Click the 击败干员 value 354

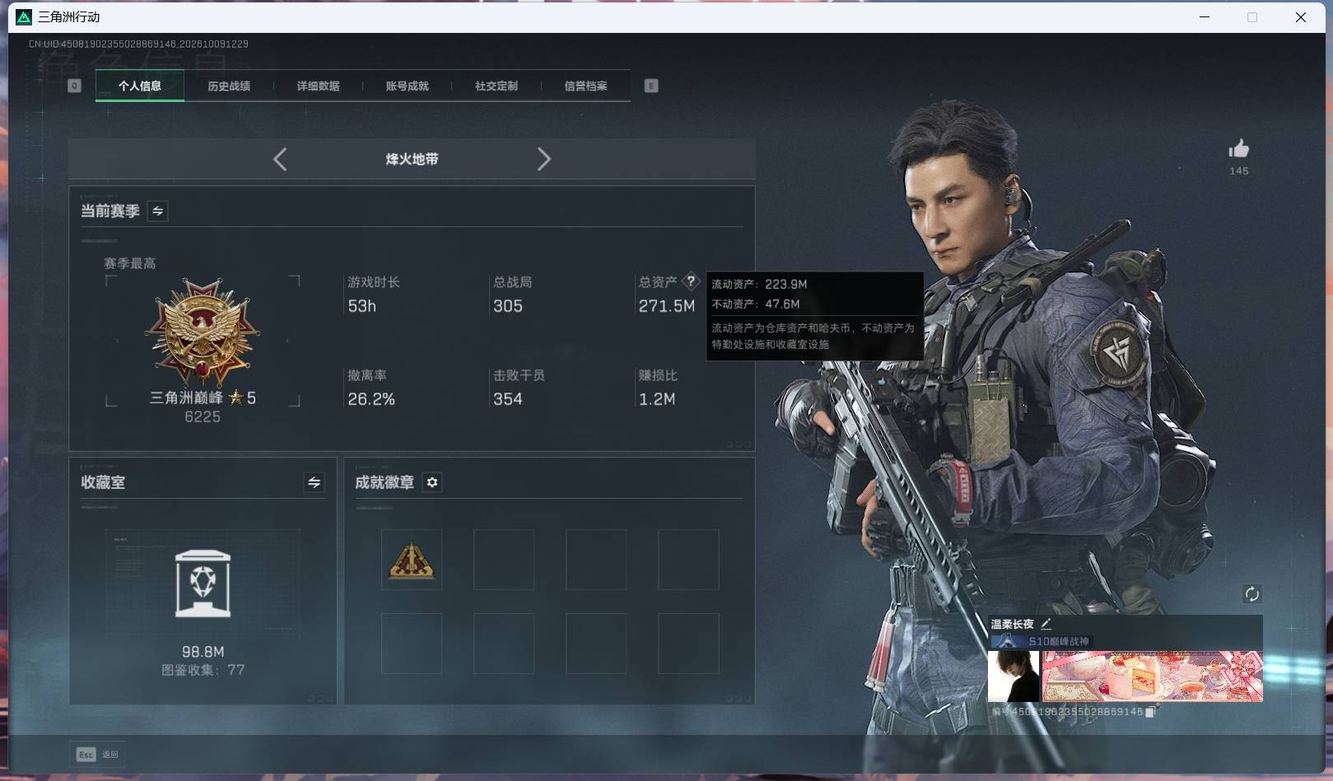tap(507, 399)
